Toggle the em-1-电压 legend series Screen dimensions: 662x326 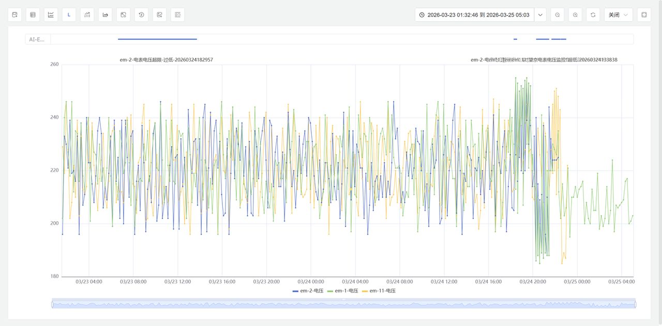pos(343,291)
